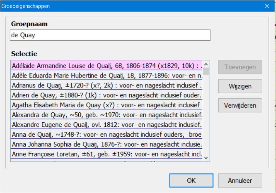This screenshot has width=276, height=193.
Task: Cancel with the Annuleer button
Action: [240, 180]
